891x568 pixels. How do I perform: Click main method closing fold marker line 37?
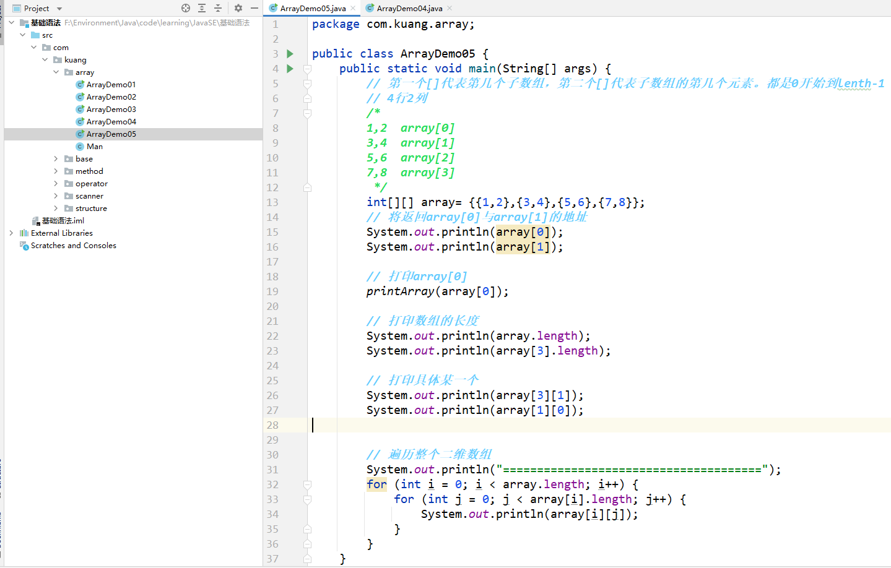(x=307, y=559)
